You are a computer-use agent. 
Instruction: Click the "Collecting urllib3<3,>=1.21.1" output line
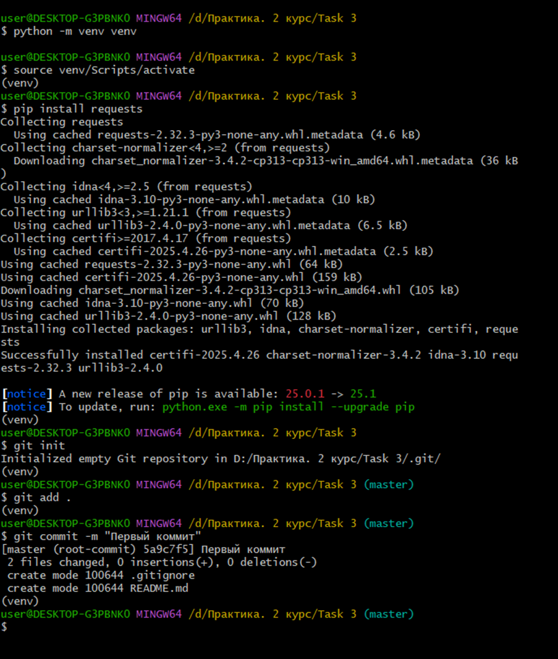(146, 213)
